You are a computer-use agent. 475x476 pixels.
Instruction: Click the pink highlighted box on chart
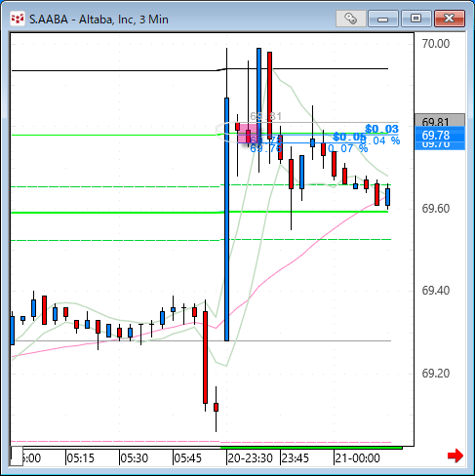tap(249, 134)
